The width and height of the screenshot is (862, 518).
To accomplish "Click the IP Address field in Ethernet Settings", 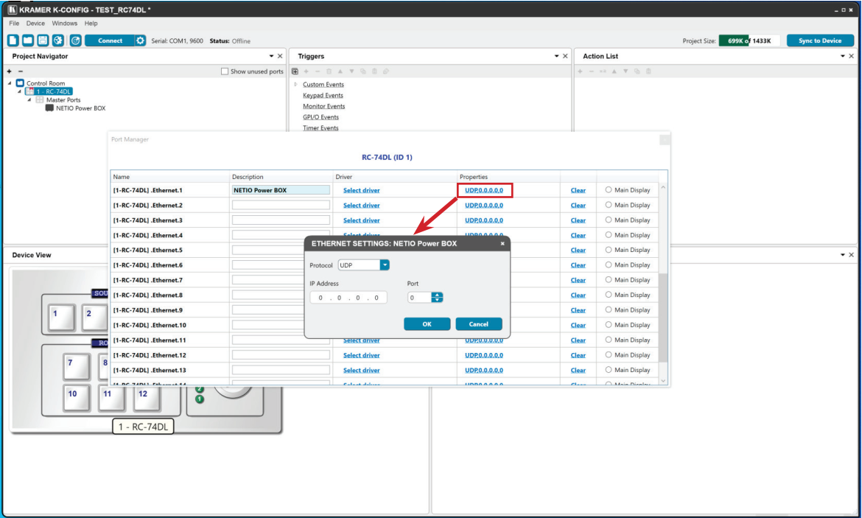I will [x=348, y=298].
